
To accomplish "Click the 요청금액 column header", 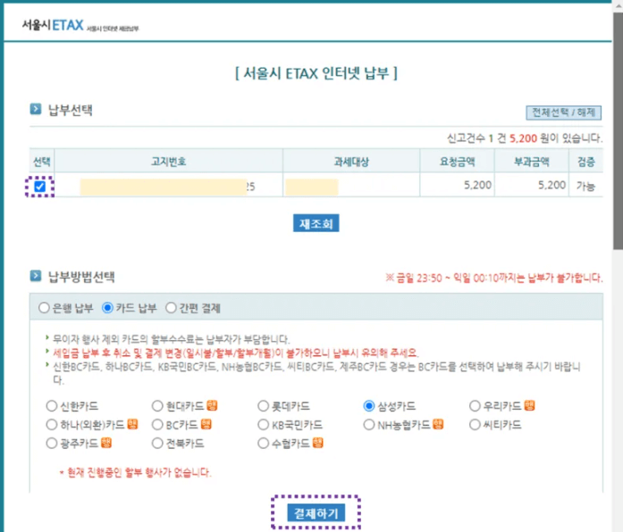I will (x=457, y=161).
